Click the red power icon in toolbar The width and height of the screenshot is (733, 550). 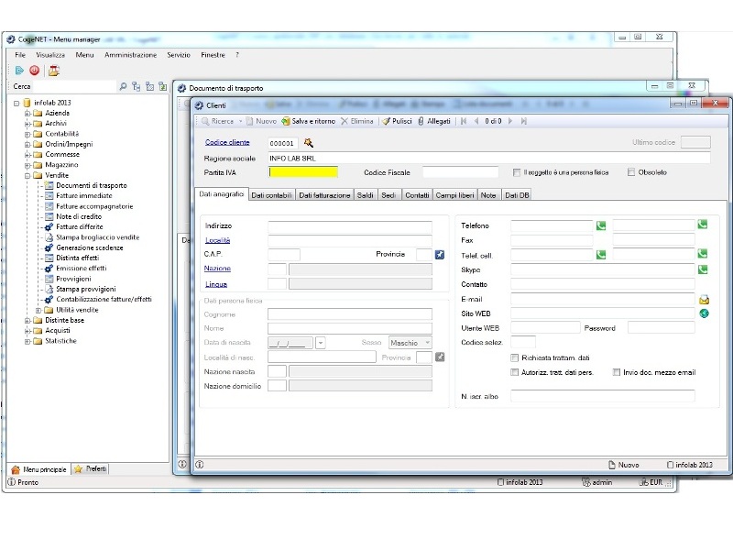point(34,71)
